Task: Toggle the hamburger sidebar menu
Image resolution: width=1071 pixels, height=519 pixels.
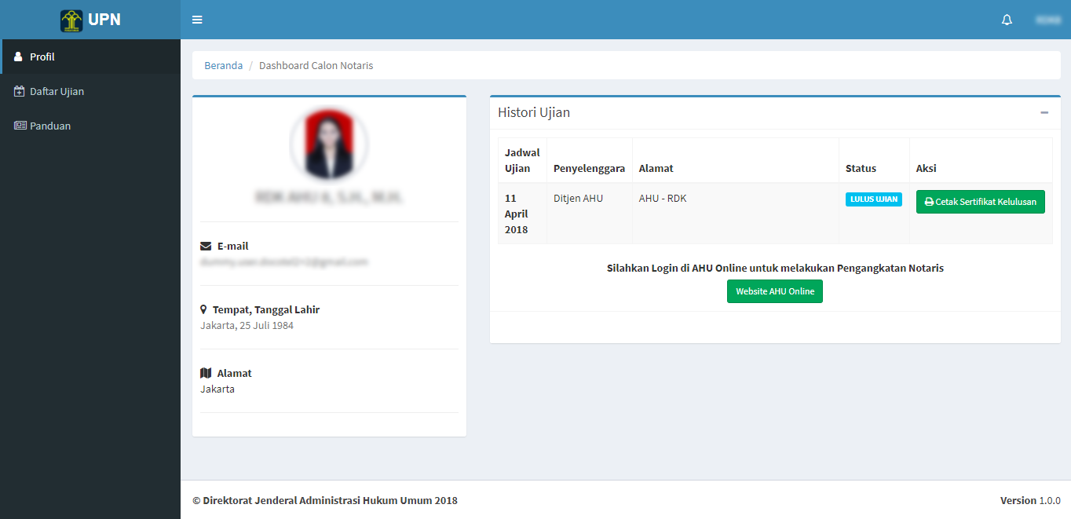Action: 197,20
